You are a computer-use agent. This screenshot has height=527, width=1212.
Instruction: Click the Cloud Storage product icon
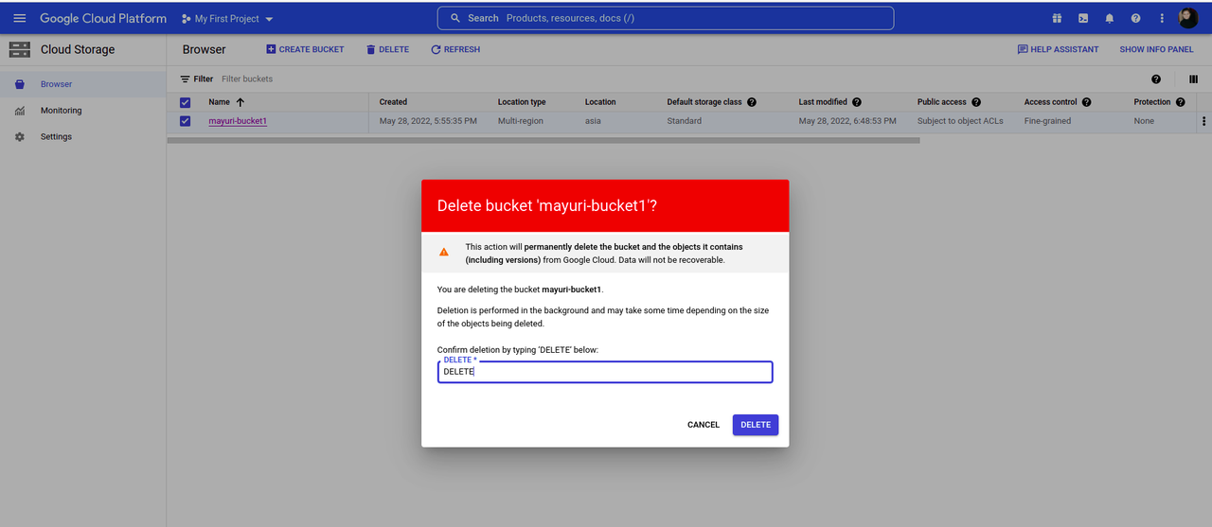[x=19, y=49]
